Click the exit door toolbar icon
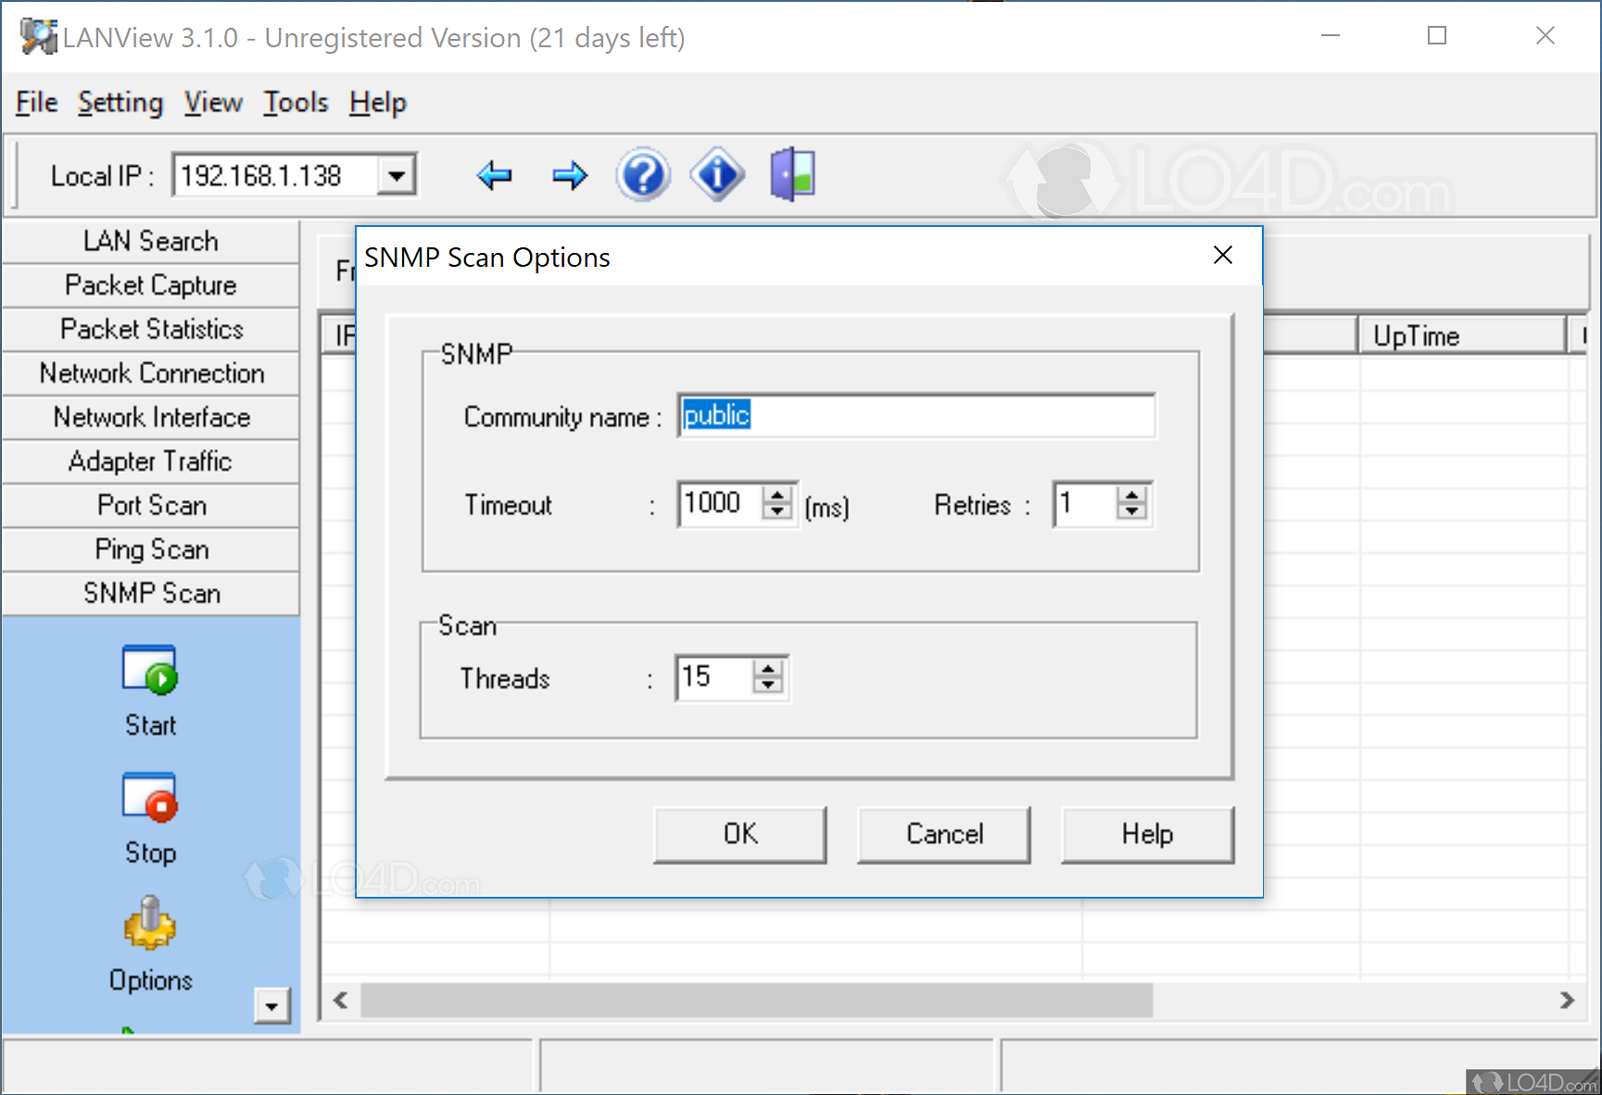Image resolution: width=1602 pixels, height=1095 pixels. pos(792,175)
